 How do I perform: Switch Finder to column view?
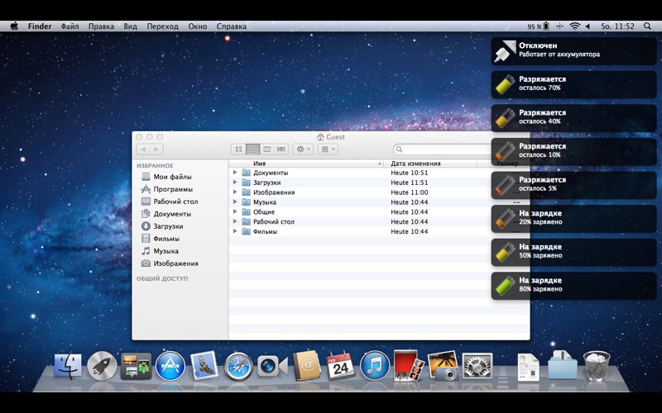pos(266,150)
